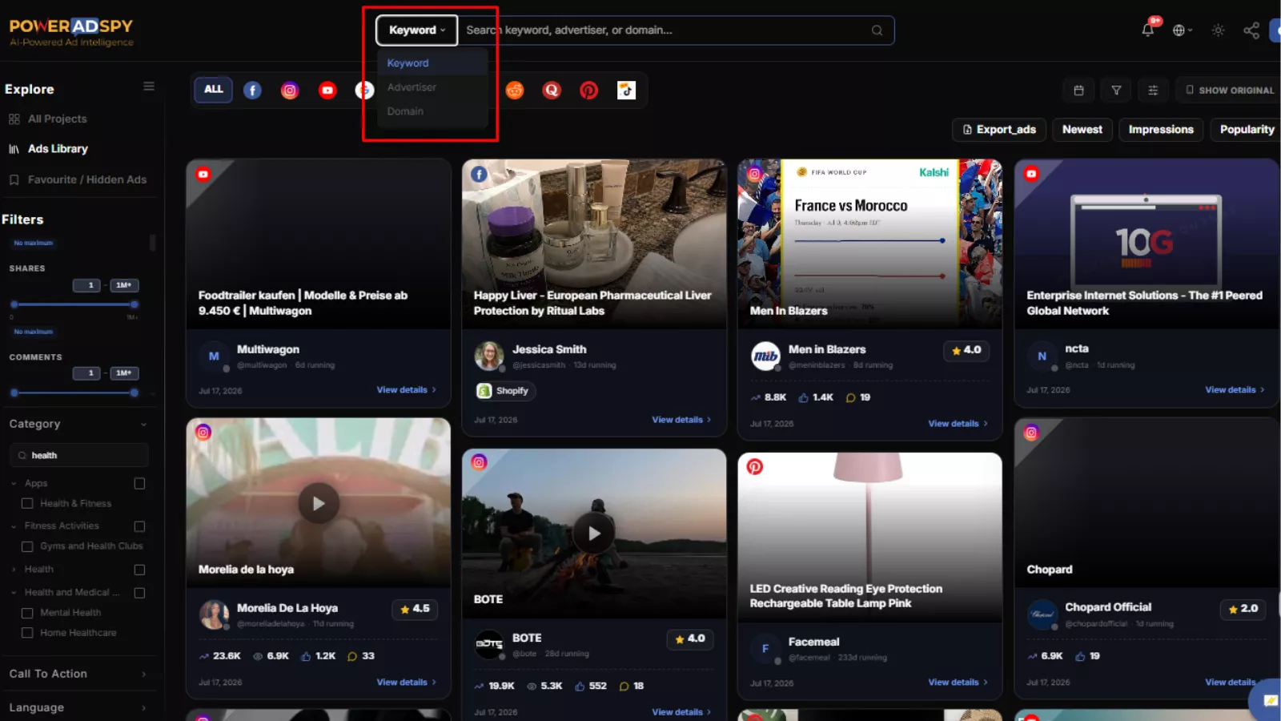Filter ads by TikTok icon
Viewport: 1281px width, 721px height.
627,91
